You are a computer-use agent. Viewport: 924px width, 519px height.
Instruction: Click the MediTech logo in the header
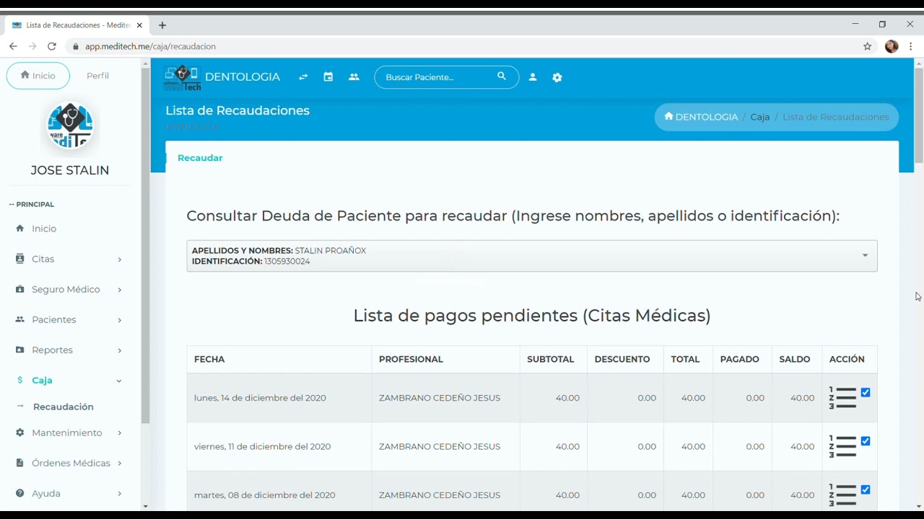[182, 77]
